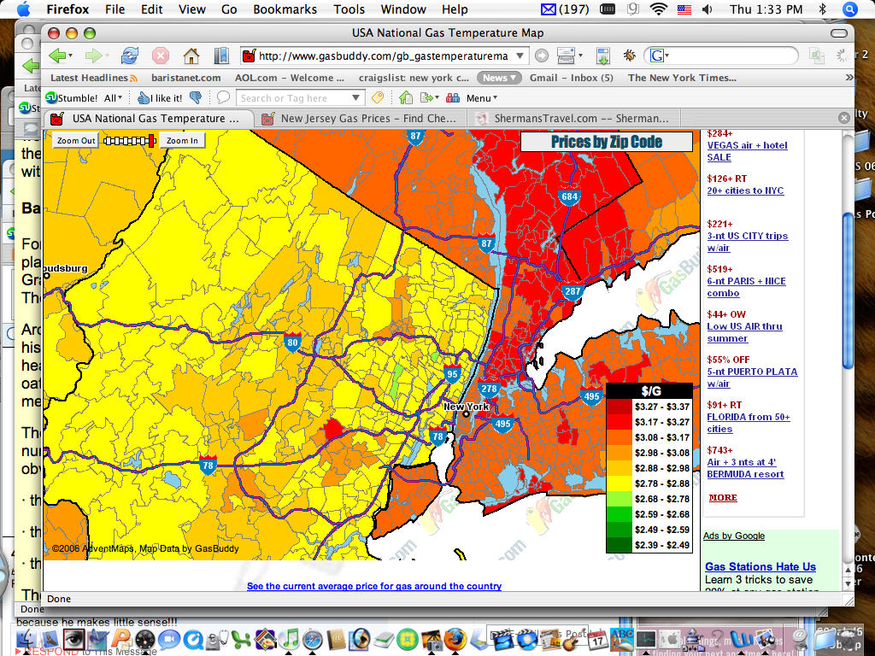Screen dimensions: 875x656
Task: Open Gmail - Inbox (5) bookmark
Action: click(x=571, y=78)
